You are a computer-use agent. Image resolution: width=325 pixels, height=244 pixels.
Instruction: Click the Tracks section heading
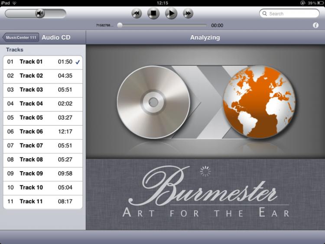click(x=14, y=50)
